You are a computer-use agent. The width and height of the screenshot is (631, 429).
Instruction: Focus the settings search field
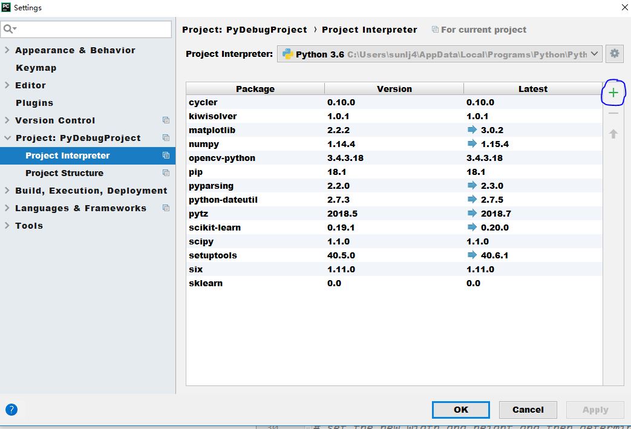pyautogui.click(x=86, y=29)
